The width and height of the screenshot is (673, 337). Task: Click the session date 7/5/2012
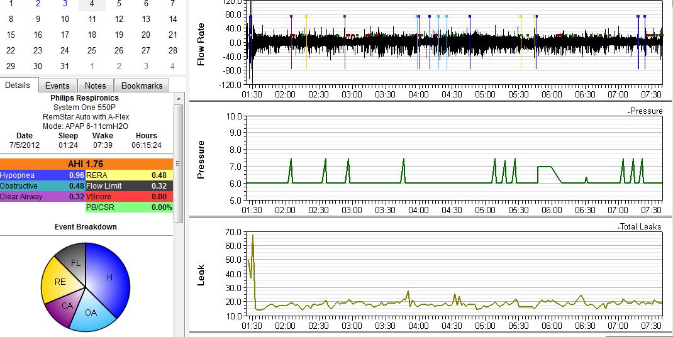25,145
